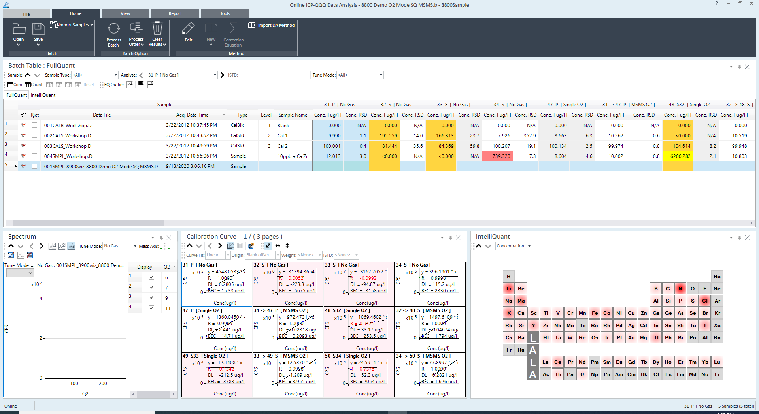759x414 pixels.
Task: Click the N element in the periodic table
Action: pyautogui.click(x=680, y=289)
